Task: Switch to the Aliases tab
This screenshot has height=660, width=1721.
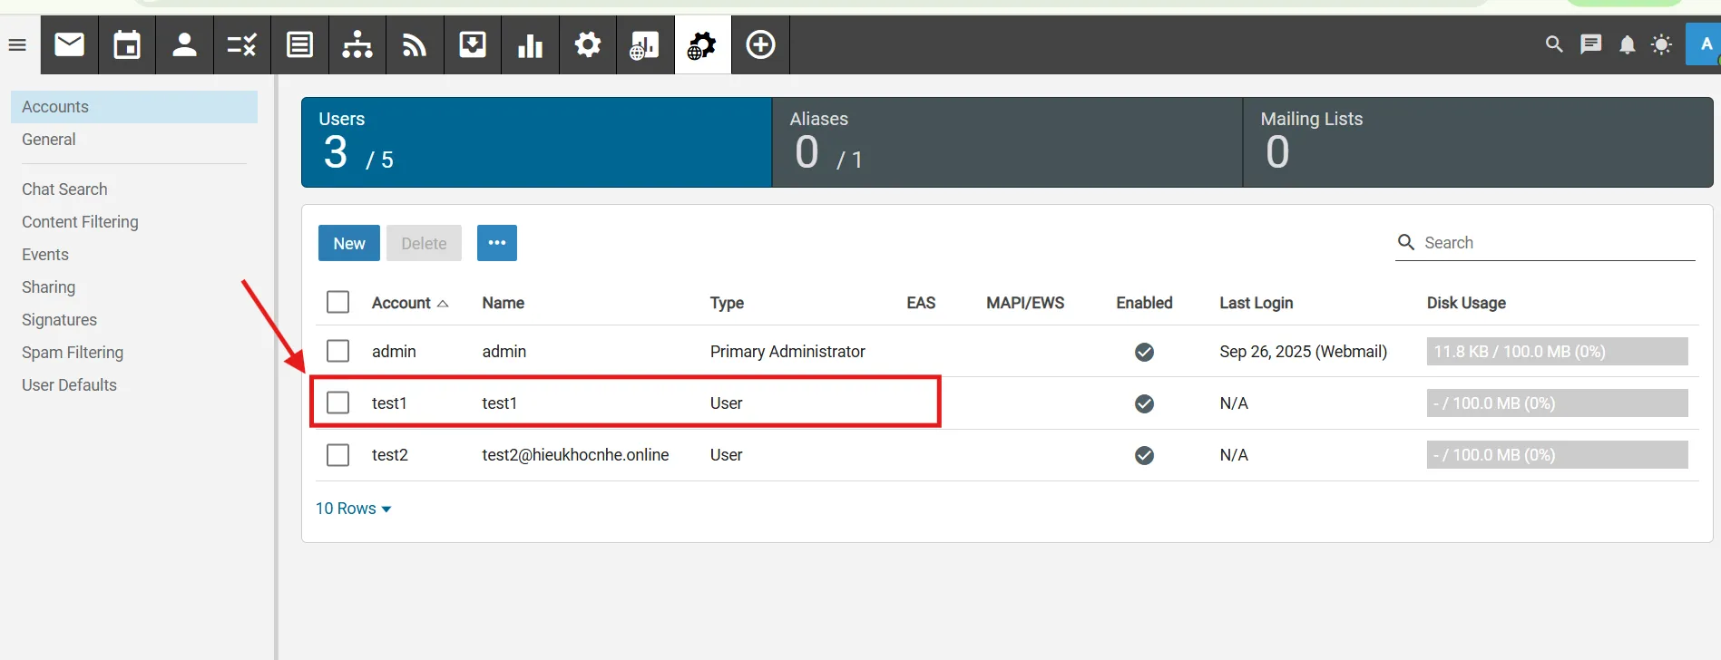Action: coord(1006,142)
